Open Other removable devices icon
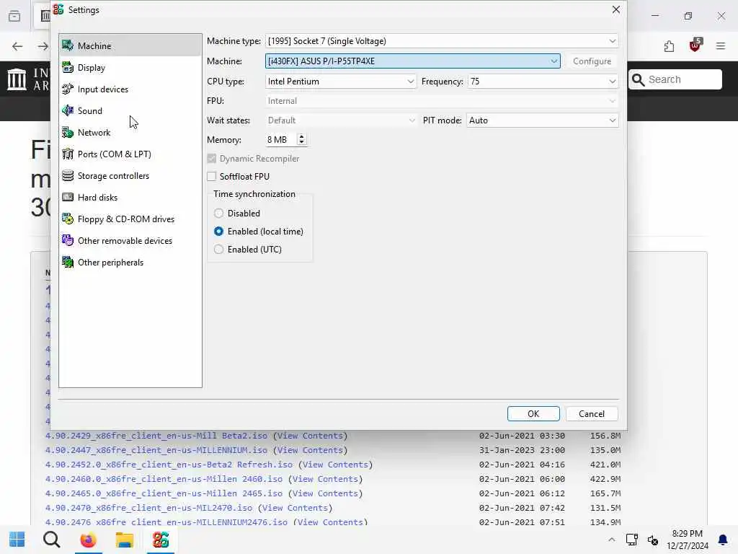738x554 pixels. click(68, 241)
